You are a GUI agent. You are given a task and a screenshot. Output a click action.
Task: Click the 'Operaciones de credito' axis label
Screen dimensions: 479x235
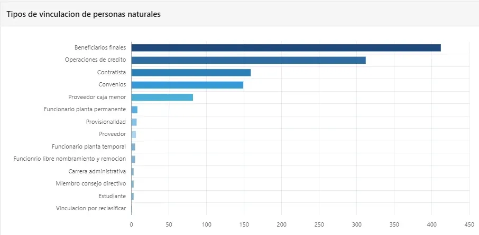coord(95,60)
